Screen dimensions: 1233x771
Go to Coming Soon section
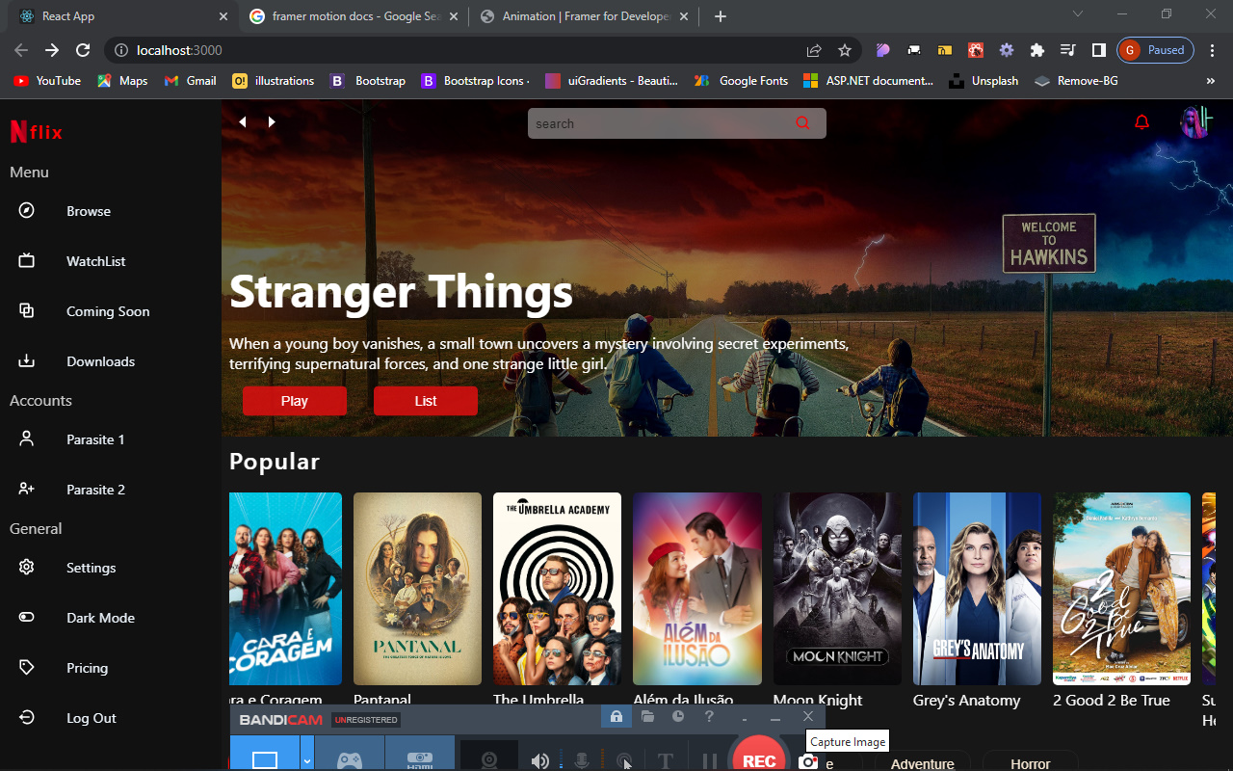tap(84, 311)
